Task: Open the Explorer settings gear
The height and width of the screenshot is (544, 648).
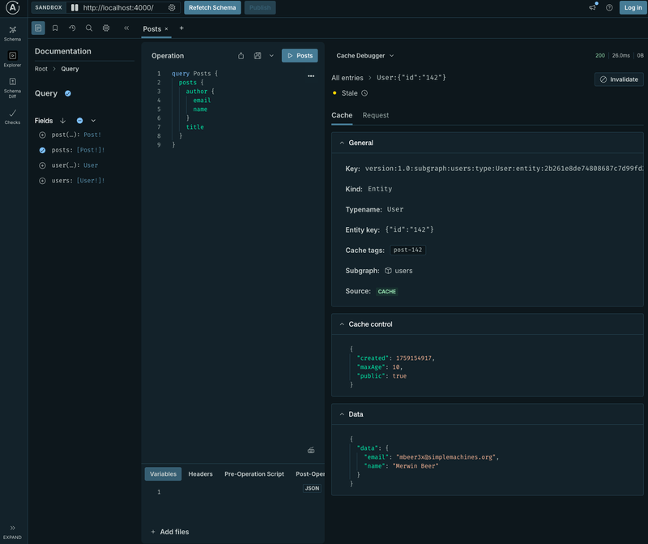Action: pyautogui.click(x=105, y=28)
